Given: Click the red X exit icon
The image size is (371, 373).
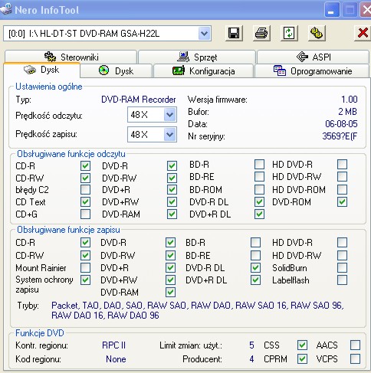Looking at the screenshot, I should pos(363,33).
